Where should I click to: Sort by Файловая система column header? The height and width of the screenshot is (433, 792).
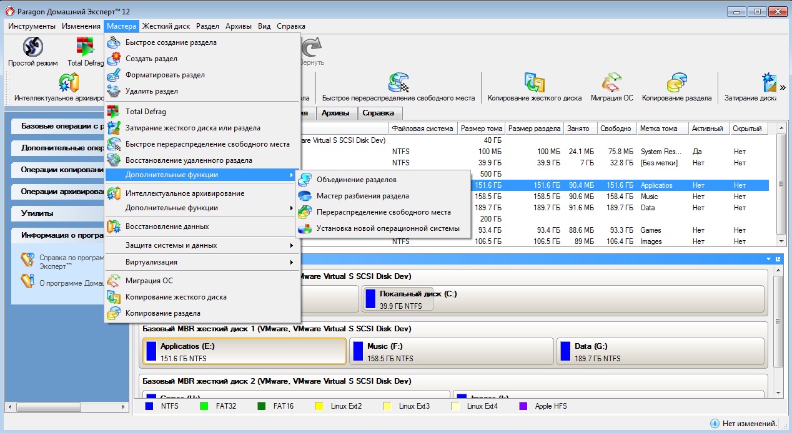(x=423, y=129)
